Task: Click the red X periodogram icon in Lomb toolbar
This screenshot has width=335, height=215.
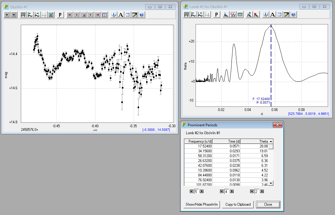Action: coord(256,14)
